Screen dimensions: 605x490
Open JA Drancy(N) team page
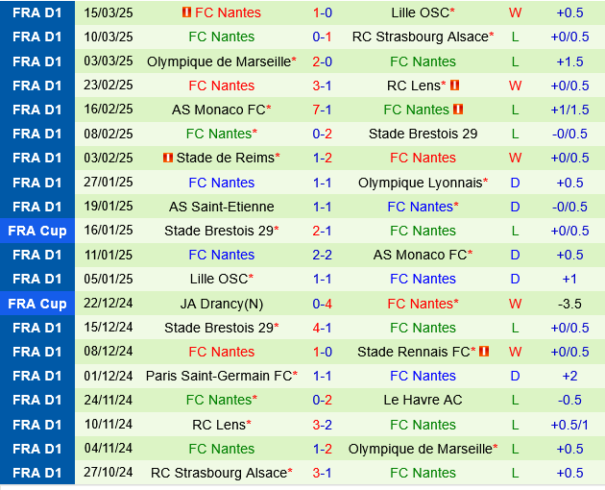tap(221, 304)
